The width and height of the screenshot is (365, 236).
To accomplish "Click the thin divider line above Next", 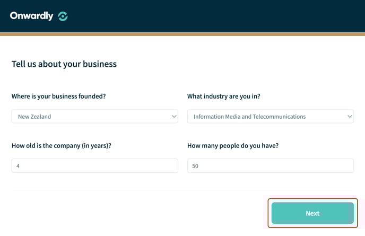I will [x=183, y=190].
